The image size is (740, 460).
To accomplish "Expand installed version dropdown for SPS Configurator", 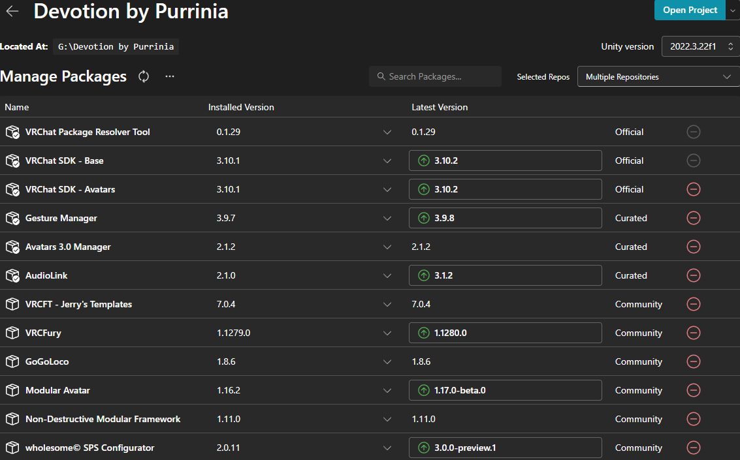I will point(387,448).
